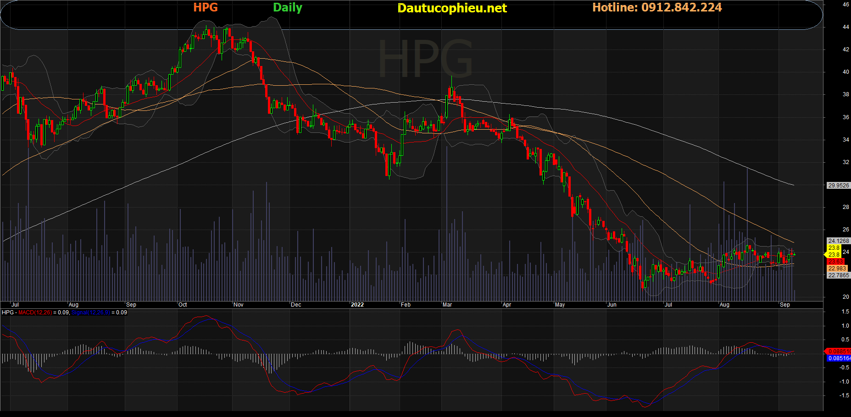Click the 44 price axis value
Image resolution: width=851 pixels, height=417 pixels.
[846, 27]
